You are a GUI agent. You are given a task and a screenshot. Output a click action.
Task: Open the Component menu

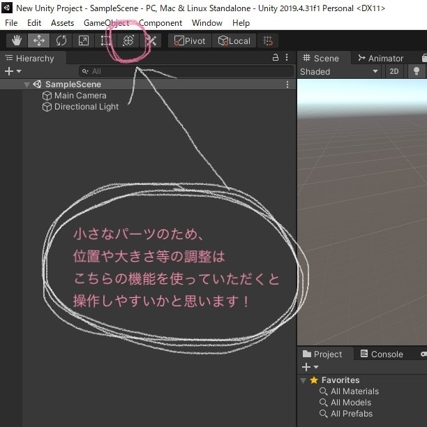pos(160,23)
